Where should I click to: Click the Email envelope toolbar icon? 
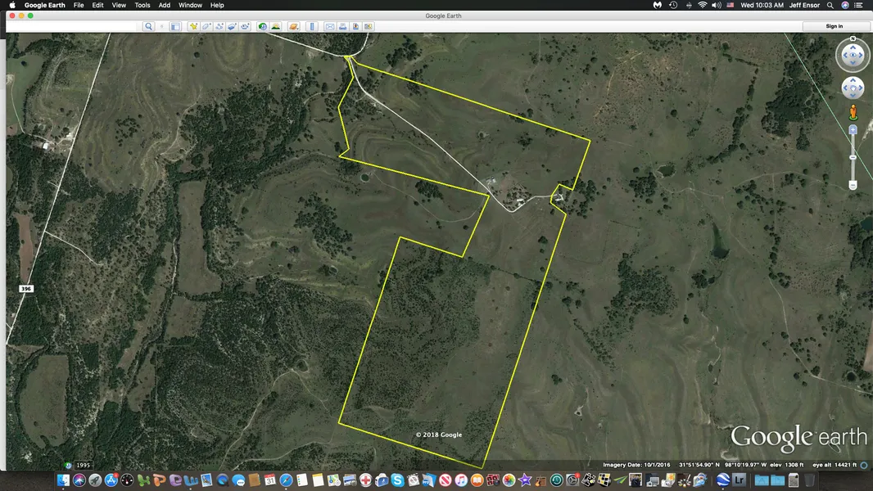(x=330, y=26)
